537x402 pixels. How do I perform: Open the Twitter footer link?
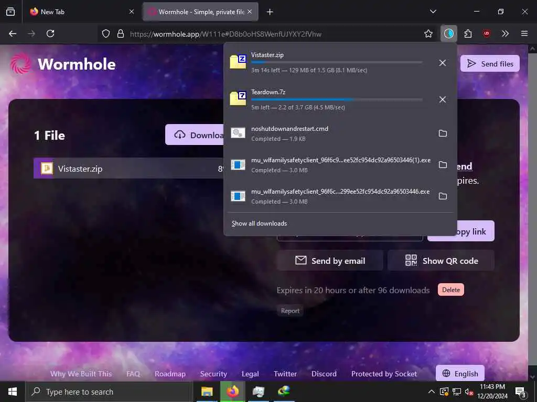pyautogui.click(x=285, y=374)
